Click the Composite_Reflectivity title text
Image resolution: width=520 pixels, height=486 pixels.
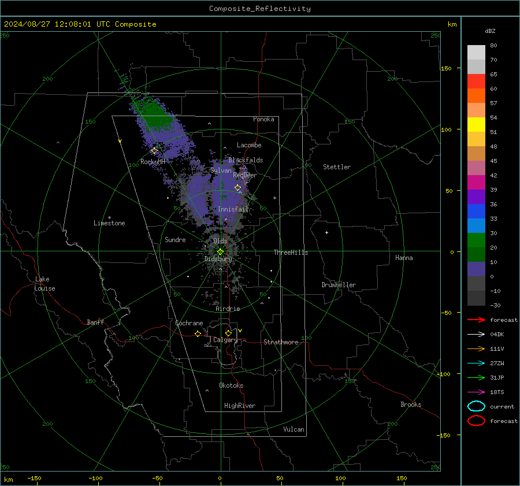click(260, 9)
